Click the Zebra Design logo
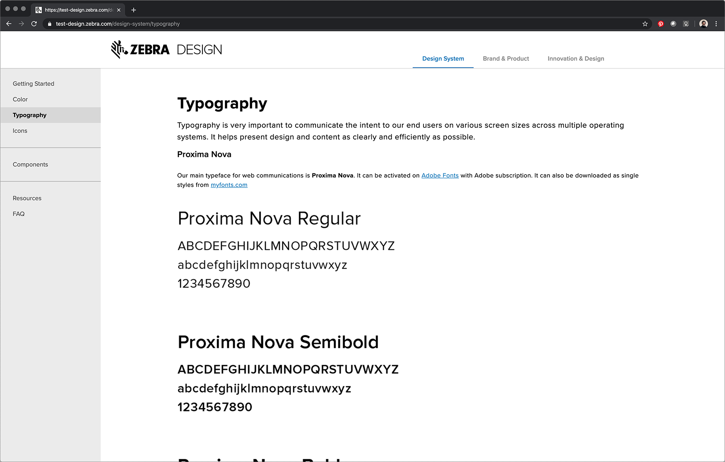 [x=166, y=49]
